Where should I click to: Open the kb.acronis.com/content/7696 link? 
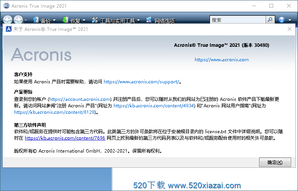pyautogui.click(x=65, y=138)
